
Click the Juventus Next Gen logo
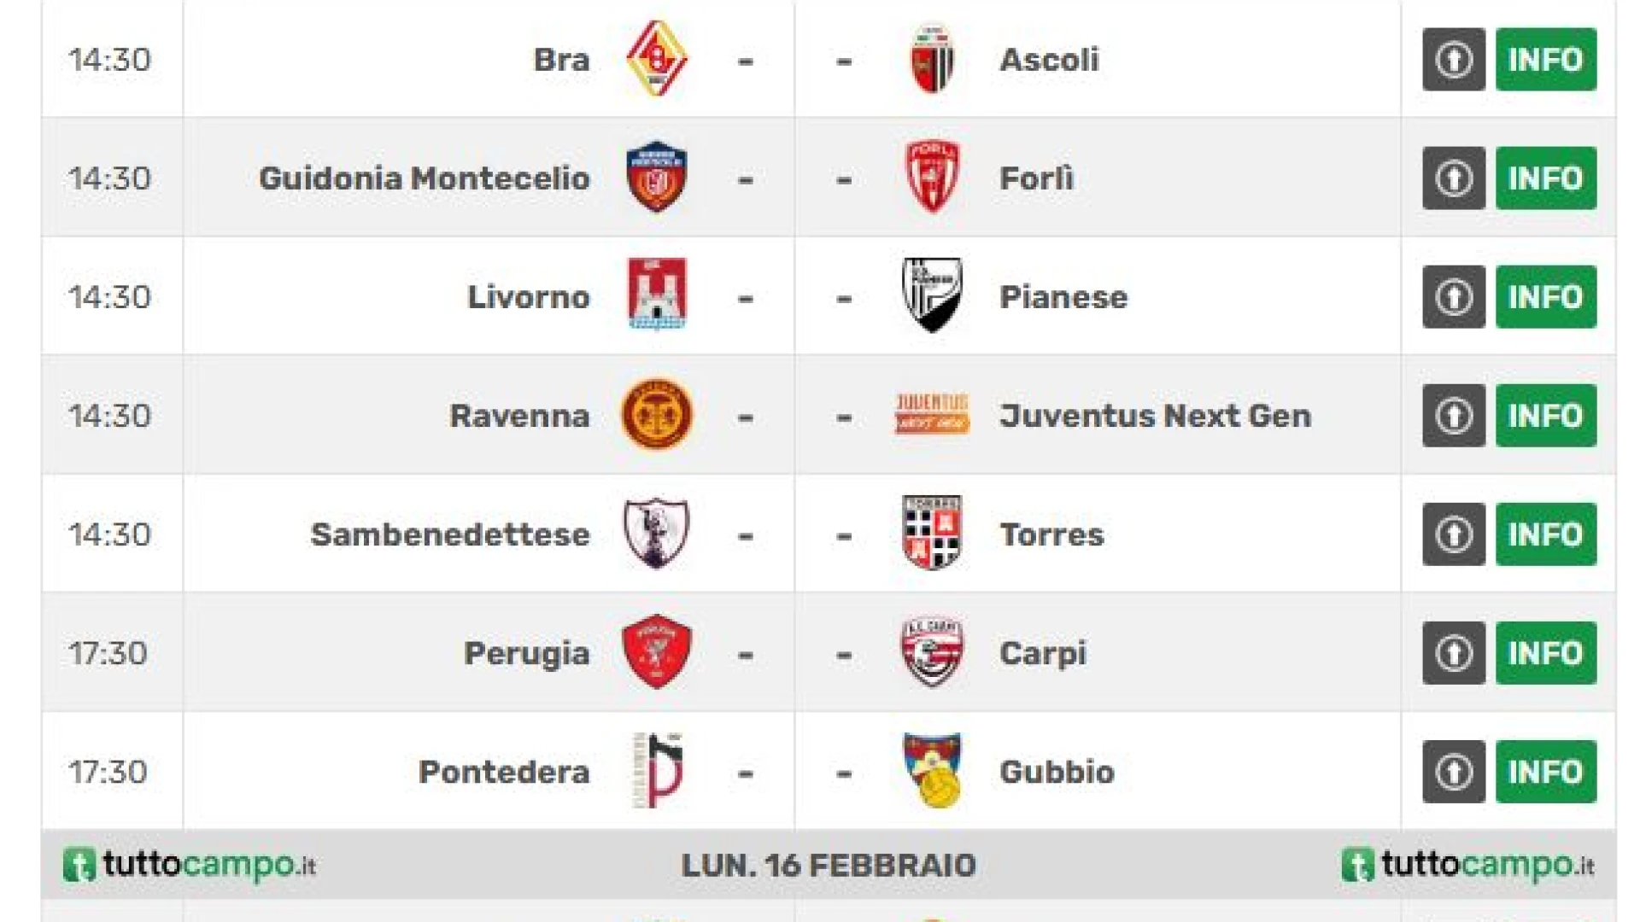click(932, 415)
